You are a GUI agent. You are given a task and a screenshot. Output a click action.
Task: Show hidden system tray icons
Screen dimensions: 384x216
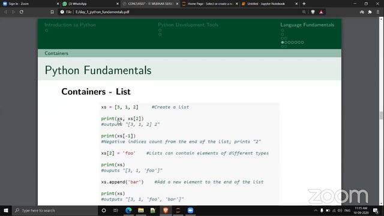(x=316, y=211)
